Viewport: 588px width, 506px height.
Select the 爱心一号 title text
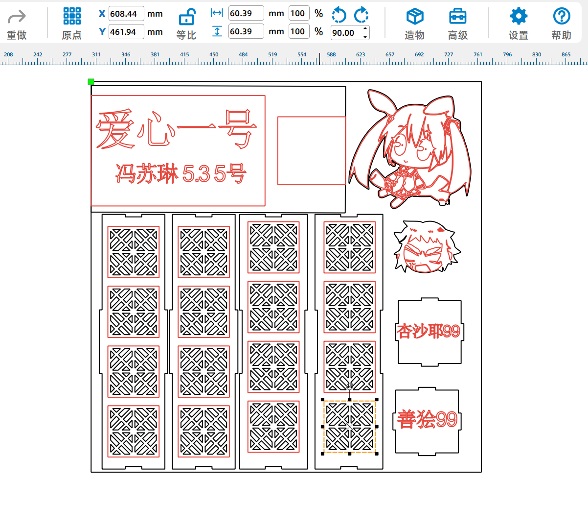(x=176, y=130)
